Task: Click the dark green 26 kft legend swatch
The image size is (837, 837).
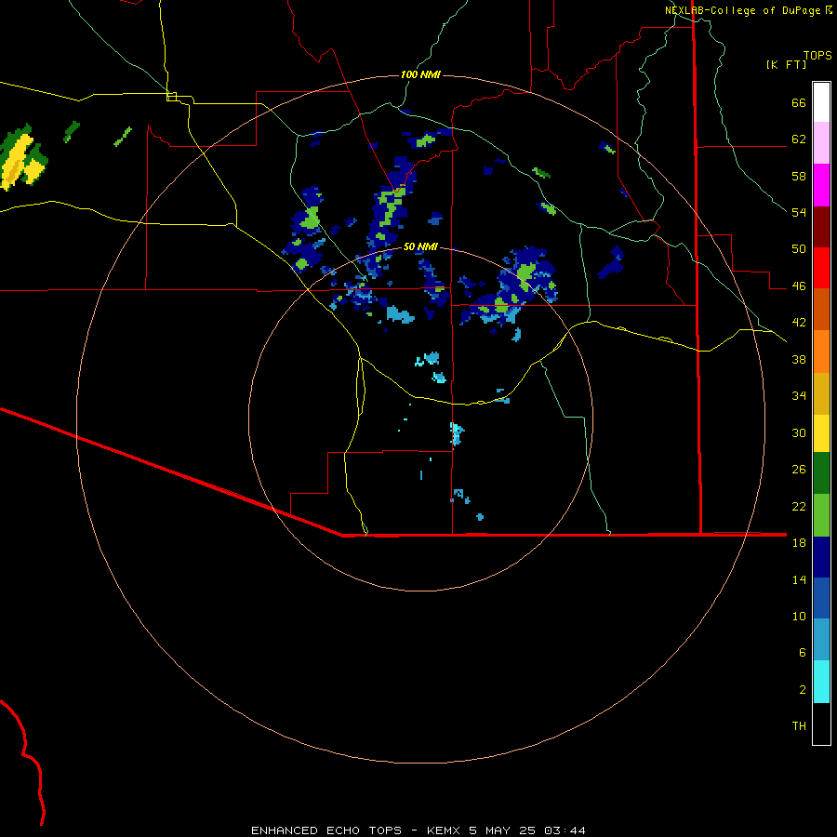Action: (821, 473)
